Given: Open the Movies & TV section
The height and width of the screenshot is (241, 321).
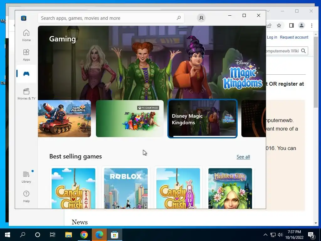Looking at the screenshot, I should click(26, 94).
